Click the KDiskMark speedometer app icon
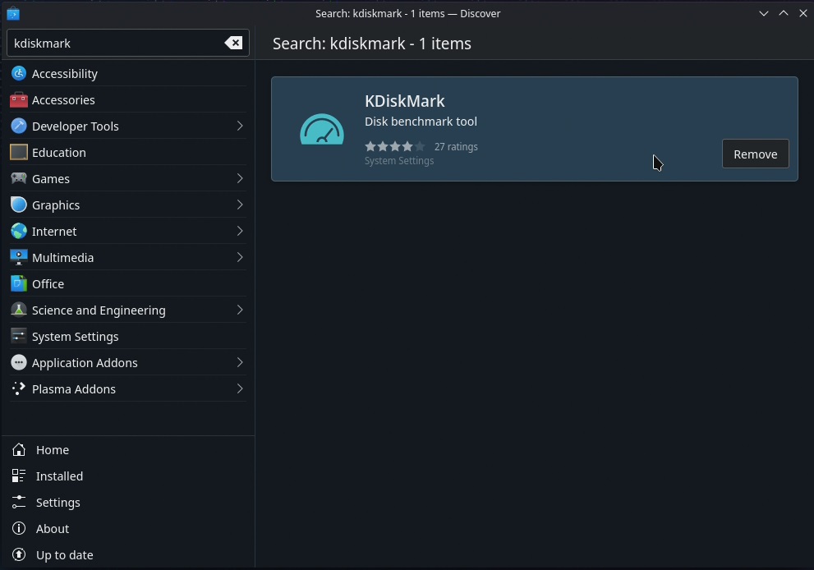814x570 pixels. pyautogui.click(x=322, y=129)
